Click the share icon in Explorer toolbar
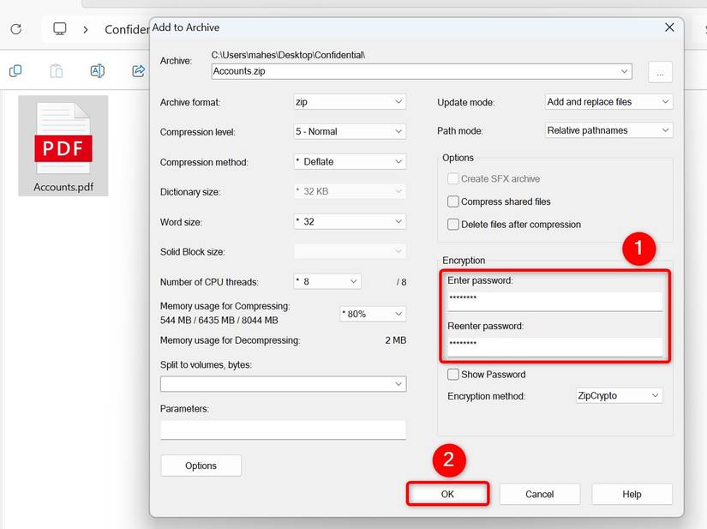Screen dimensions: 707x529 point(139,71)
